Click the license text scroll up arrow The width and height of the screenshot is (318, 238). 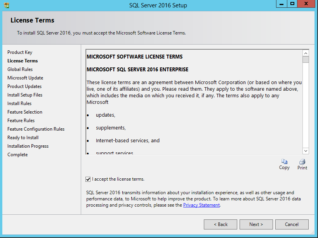(x=306, y=53)
